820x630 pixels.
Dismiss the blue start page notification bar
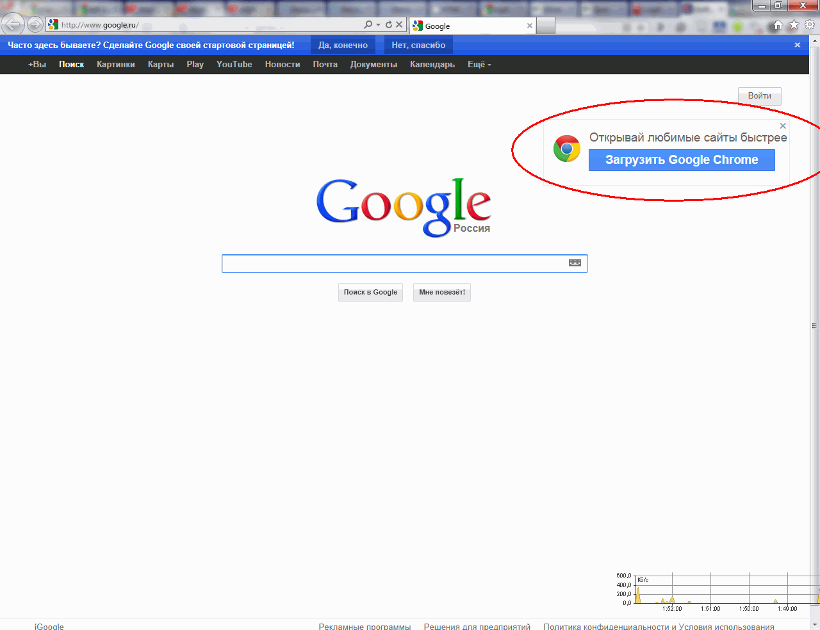click(798, 45)
